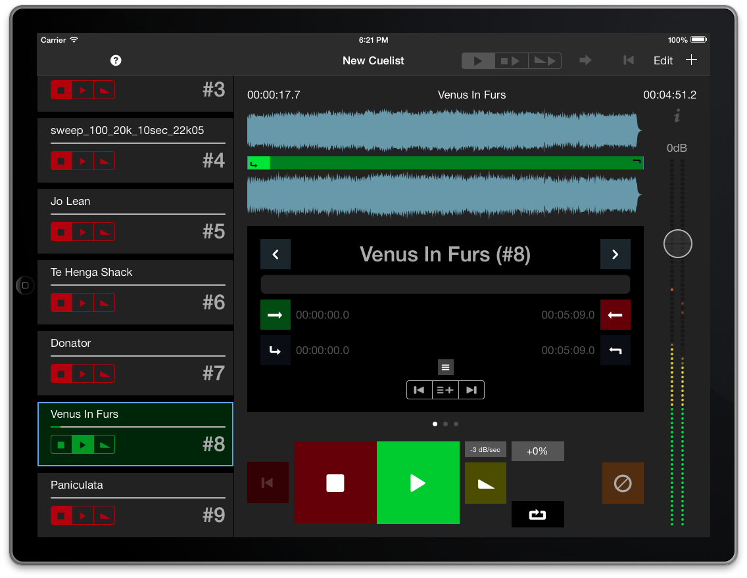
Task: Open the small list menu icon
Action: tap(445, 367)
